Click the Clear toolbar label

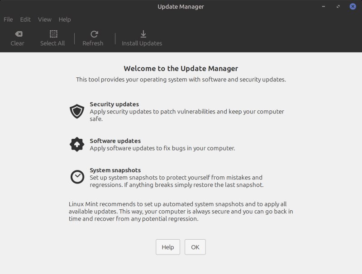tap(18, 43)
